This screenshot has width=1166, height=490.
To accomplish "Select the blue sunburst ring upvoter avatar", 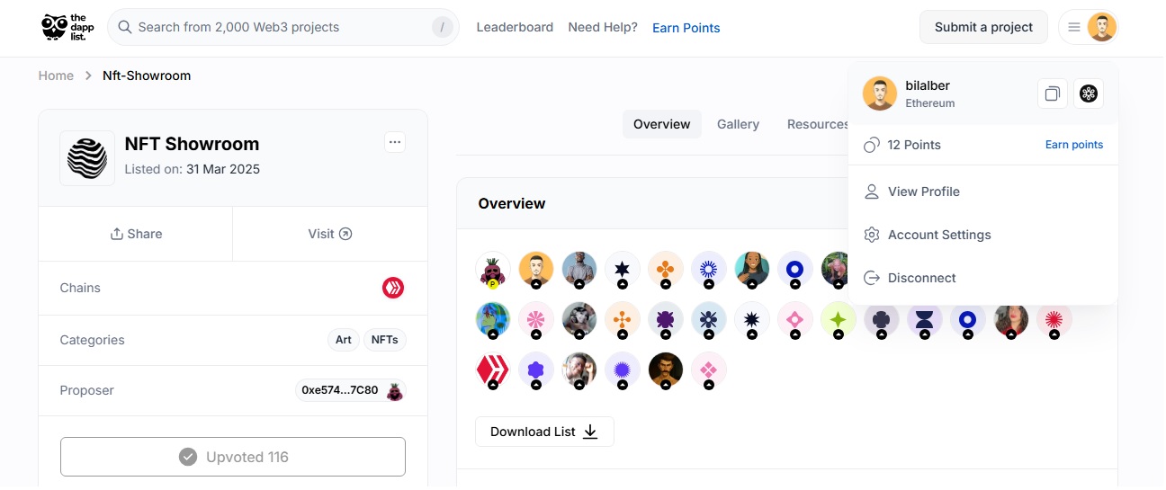I will click(x=709, y=269).
